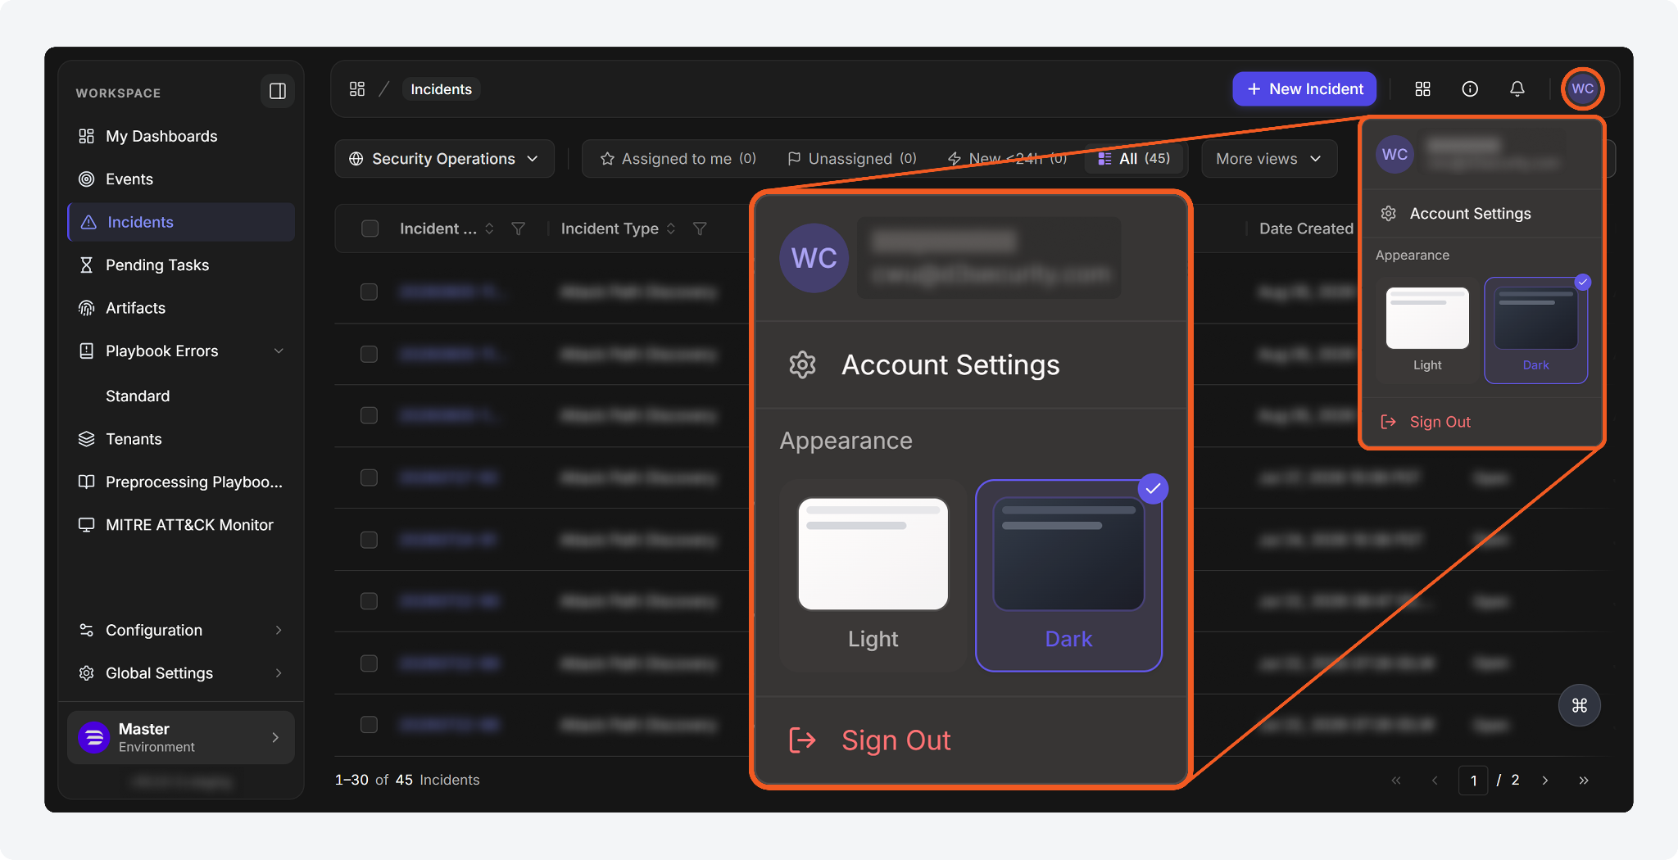Go to the next page arrow
1678x860 pixels.
(x=1544, y=780)
